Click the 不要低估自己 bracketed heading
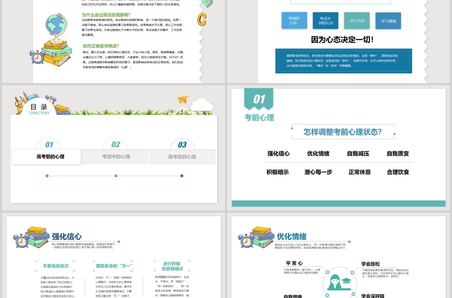 click(x=56, y=266)
